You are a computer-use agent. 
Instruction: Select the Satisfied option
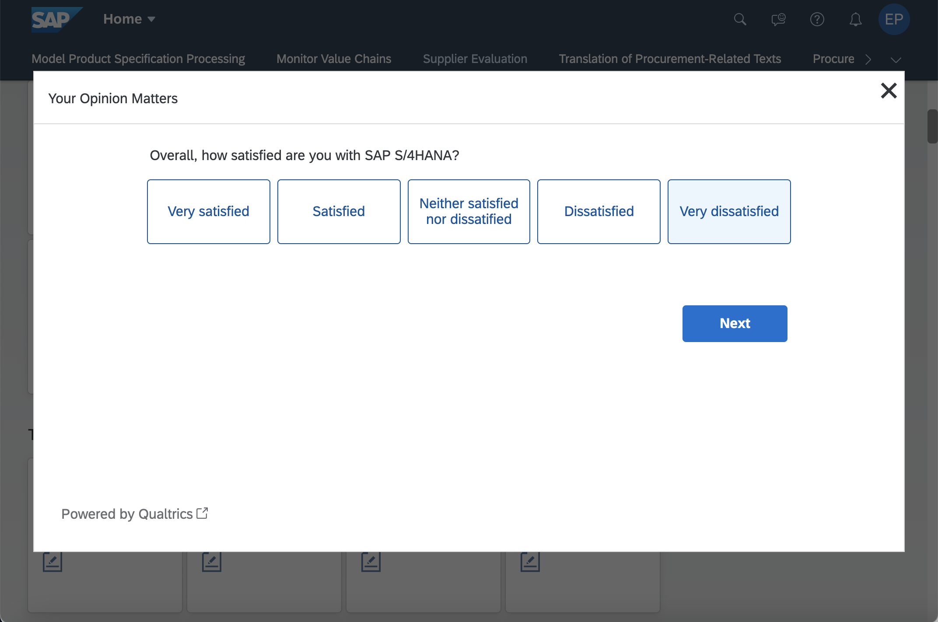point(339,212)
